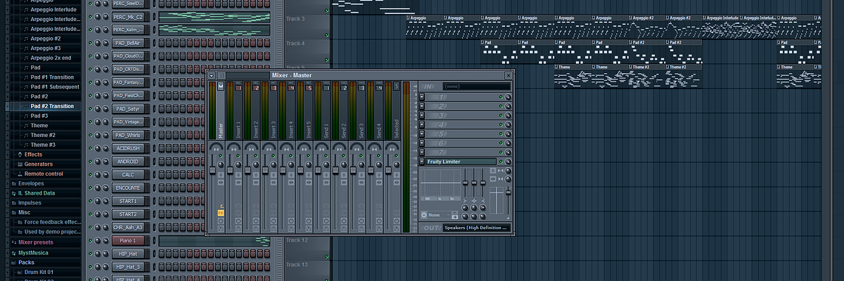This screenshot has height=281, width=844.
Task: Click the orange FX icon on Master track
Action: 220,212
